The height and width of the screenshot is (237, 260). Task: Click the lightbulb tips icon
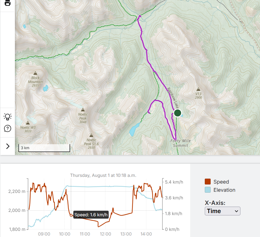[x=8, y=117]
